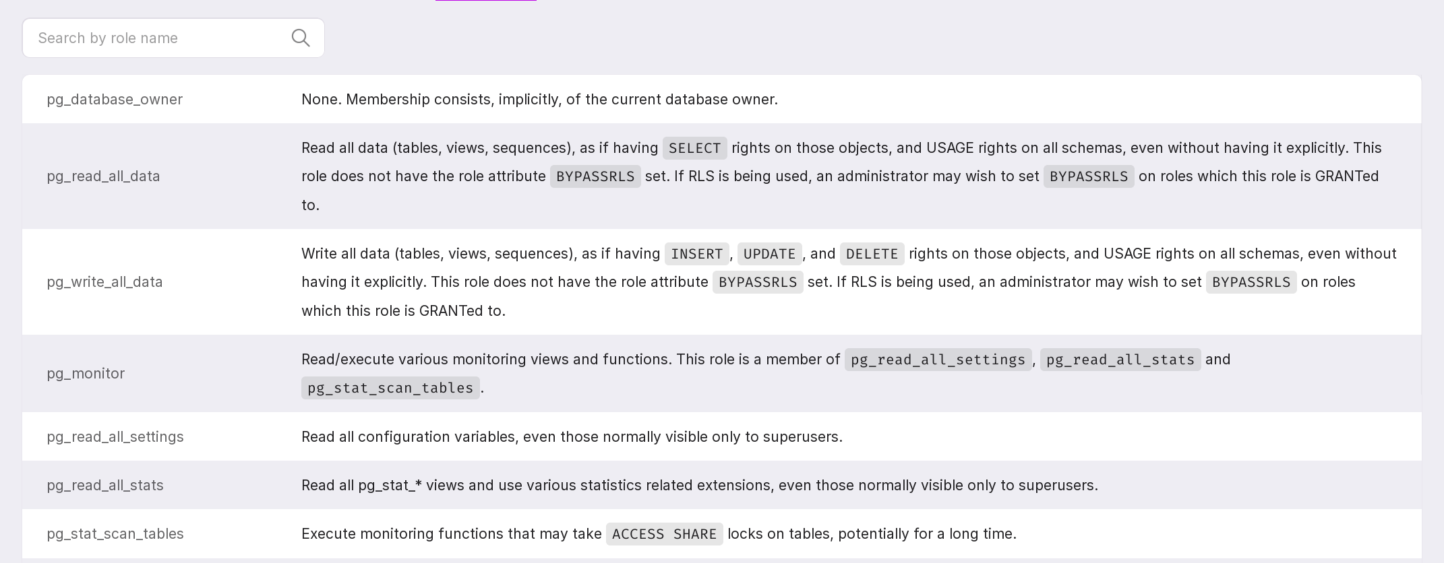Select pg_stat_scan_tables in the role name column
This screenshot has height=563, width=1444.
point(115,534)
